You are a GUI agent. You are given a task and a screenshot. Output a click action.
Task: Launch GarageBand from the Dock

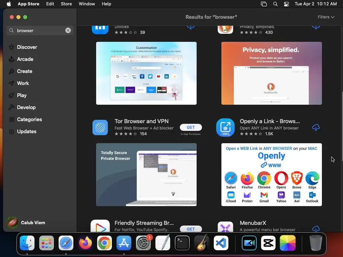[201, 243]
